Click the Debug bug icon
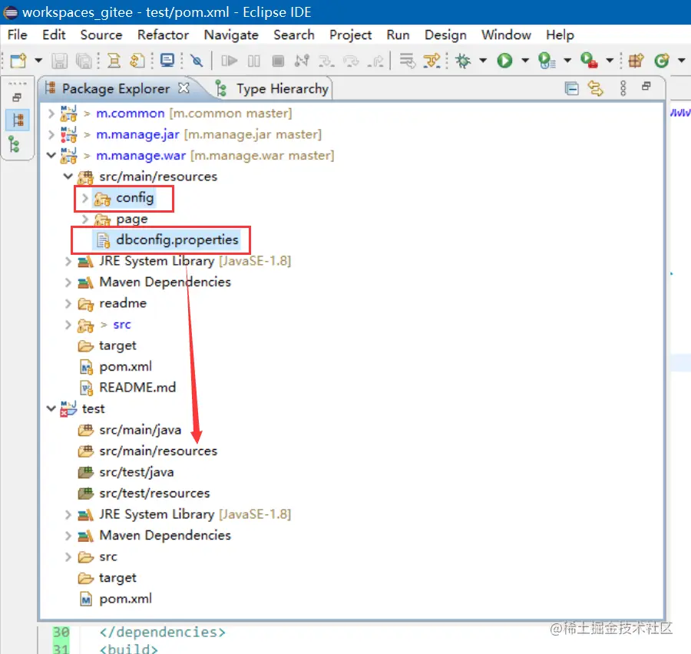The image size is (691, 654). 463,61
